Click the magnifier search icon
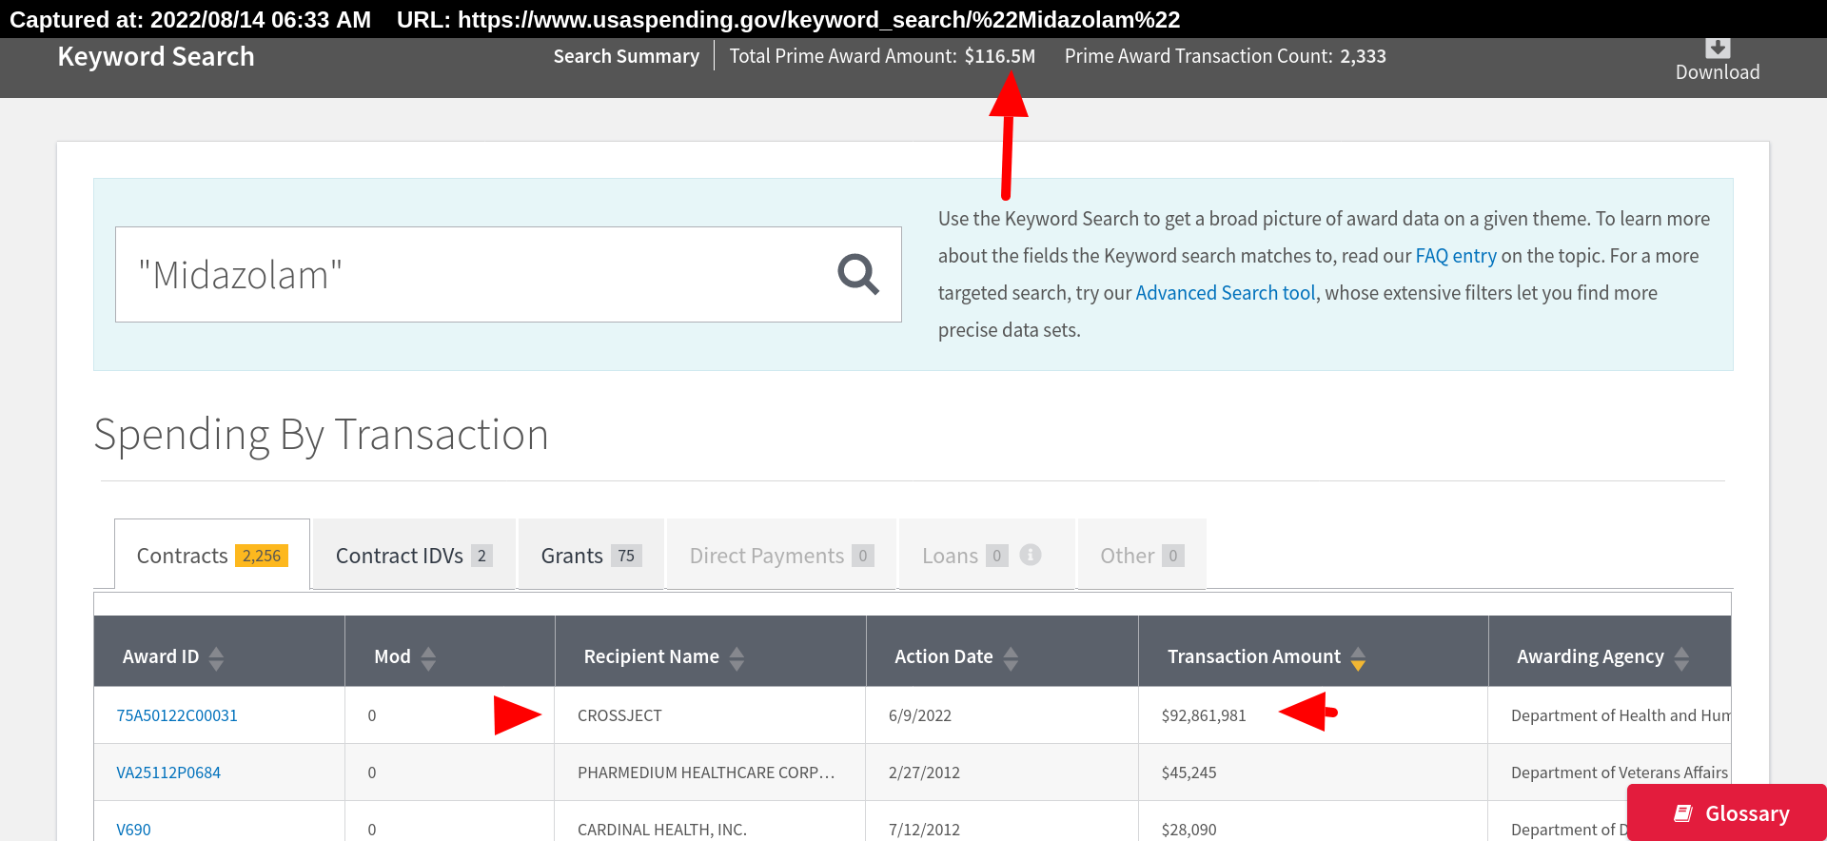 click(x=858, y=274)
